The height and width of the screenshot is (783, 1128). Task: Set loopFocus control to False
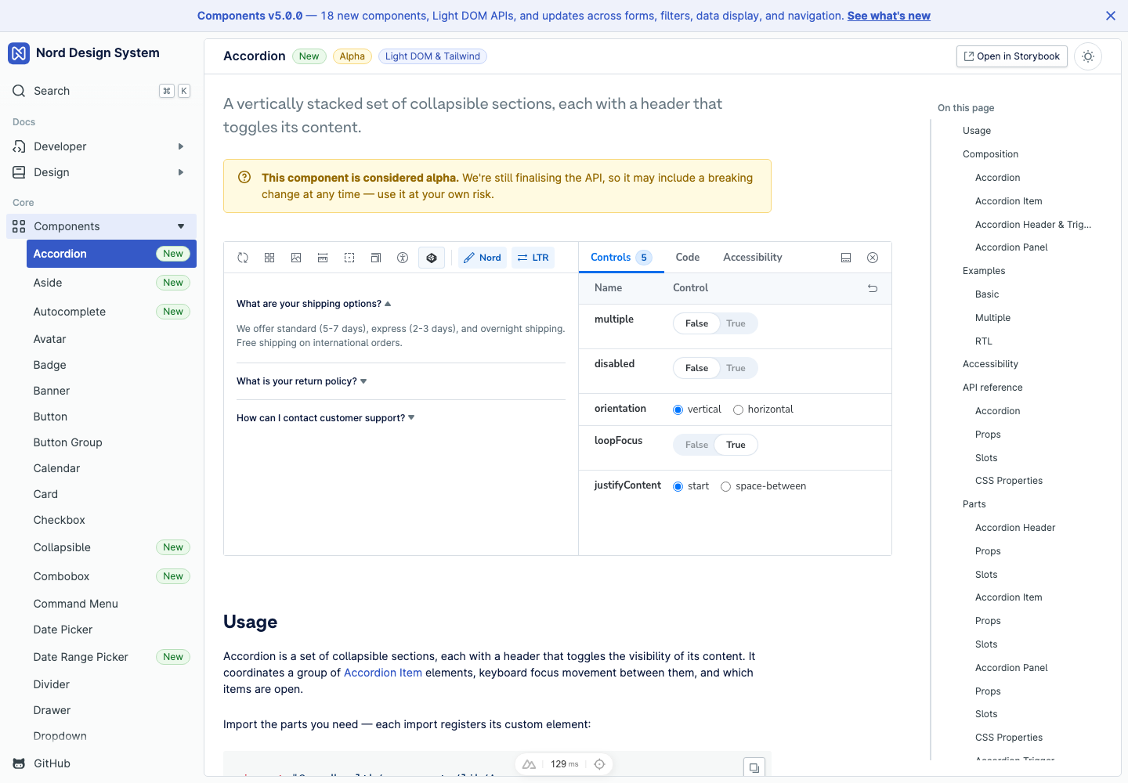(696, 445)
